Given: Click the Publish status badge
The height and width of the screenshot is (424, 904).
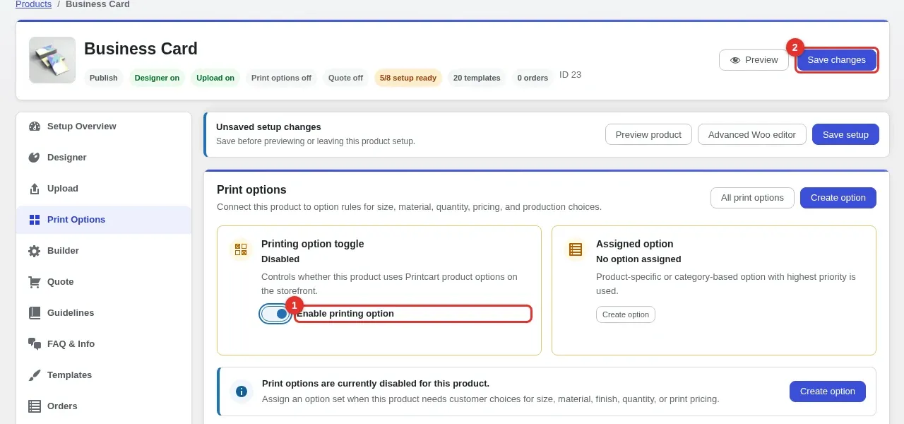Looking at the screenshot, I should tap(104, 78).
